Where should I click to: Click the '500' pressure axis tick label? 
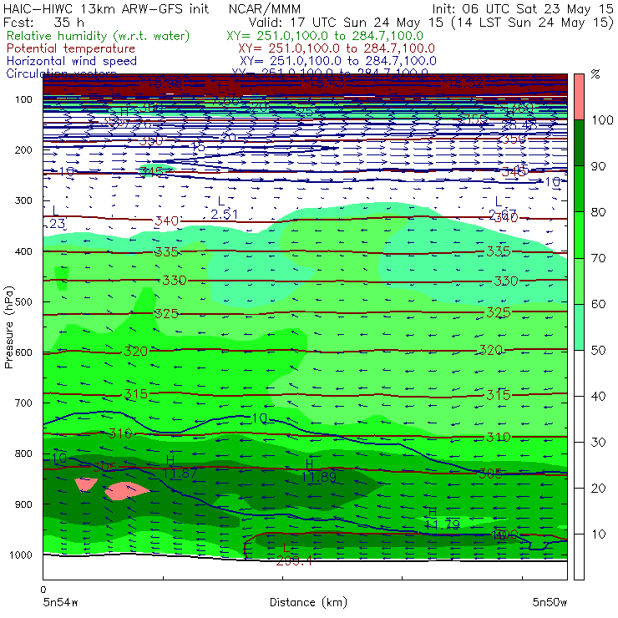point(23,302)
